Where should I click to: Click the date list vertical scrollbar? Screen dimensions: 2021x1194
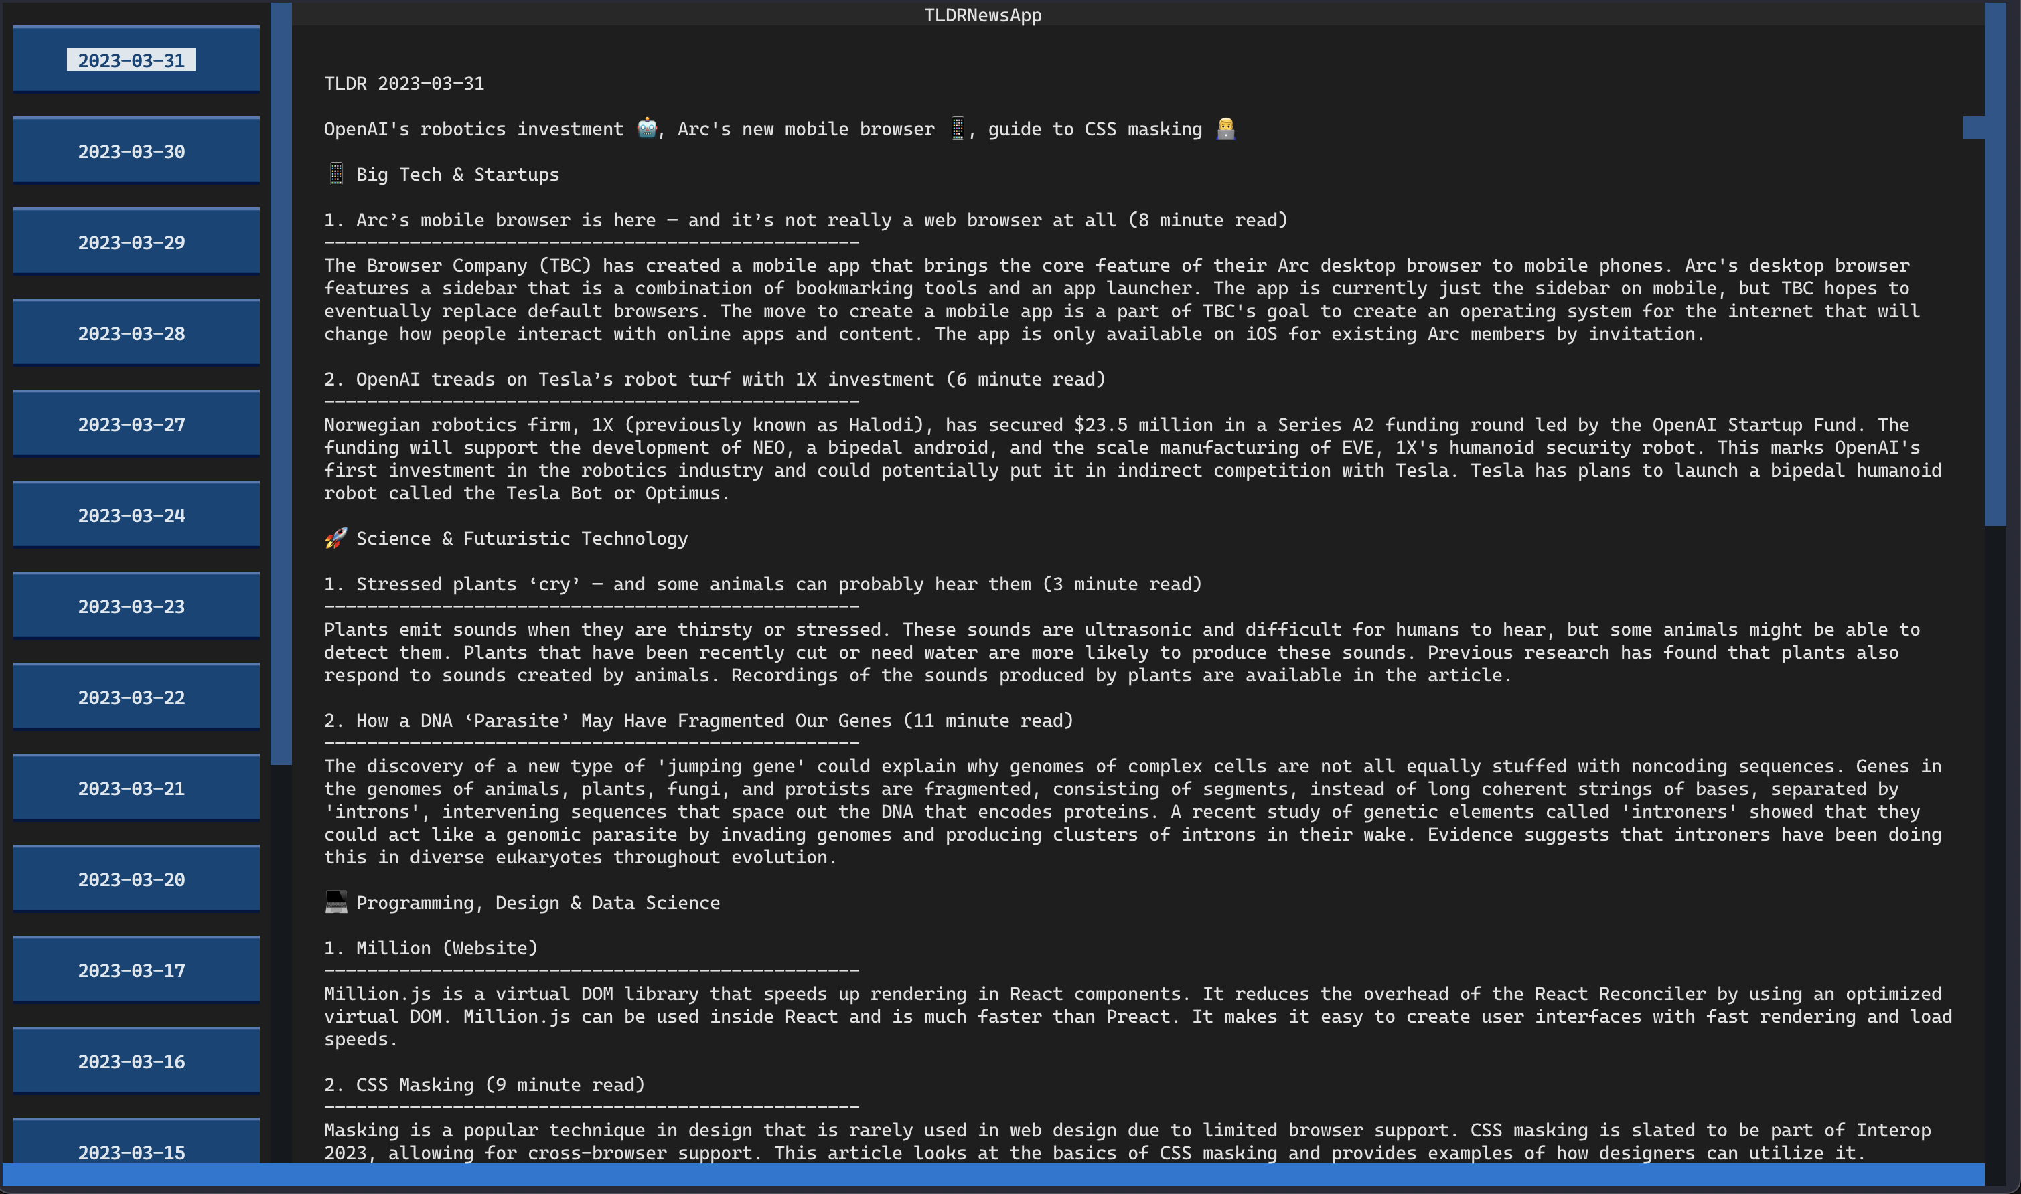tap(281, 383)
